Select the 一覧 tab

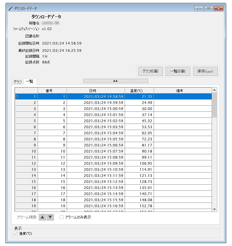pyautogui.click(x=30, y=82)
